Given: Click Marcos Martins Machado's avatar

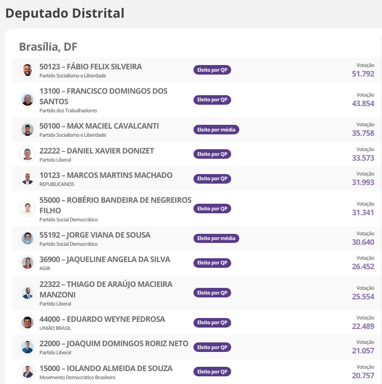Looking at the screenshot, I should [x=27, y=179].
